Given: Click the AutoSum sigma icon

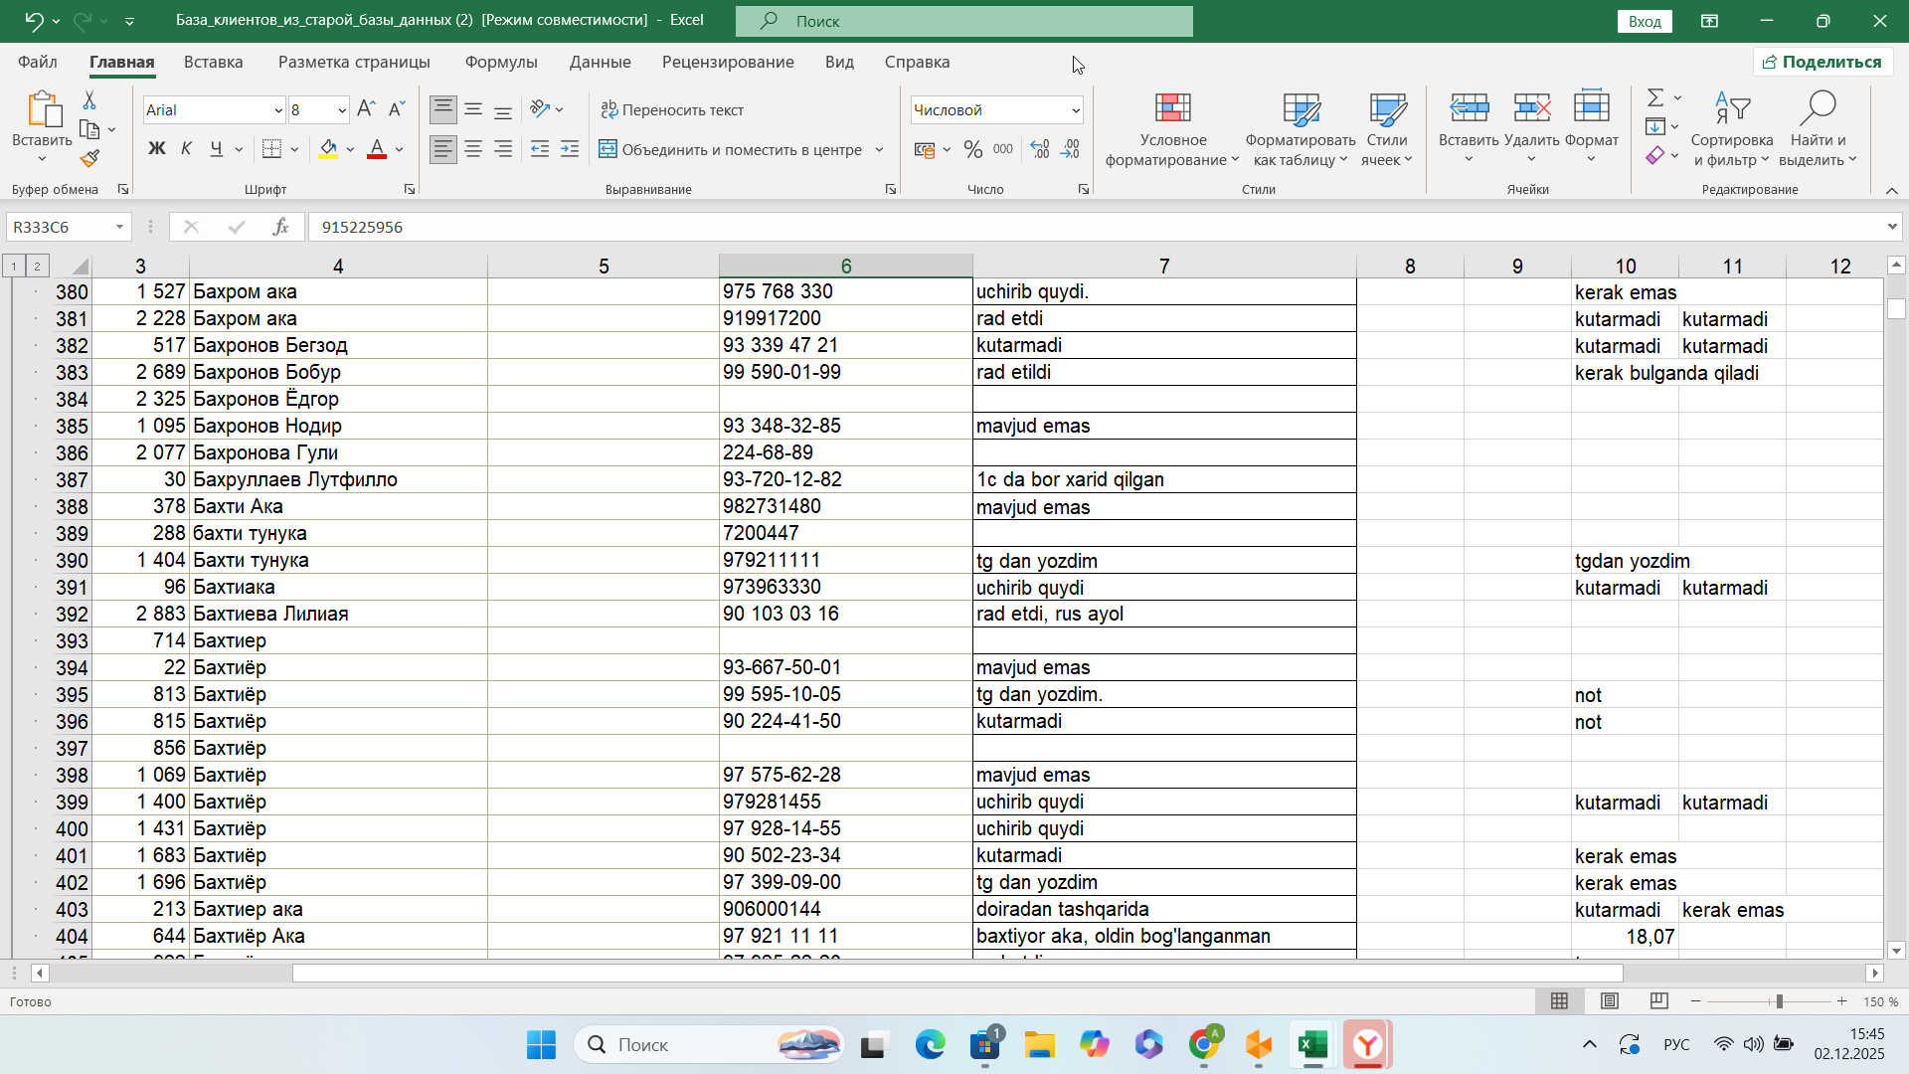Looking at the screenshot, I should (1655, 97).
